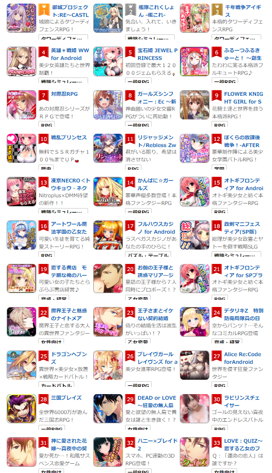Image resolution: width=272 pixels, height=473 pixels.
Task: Open the 三国ブレイズ game icon
Action: (22, 408)
